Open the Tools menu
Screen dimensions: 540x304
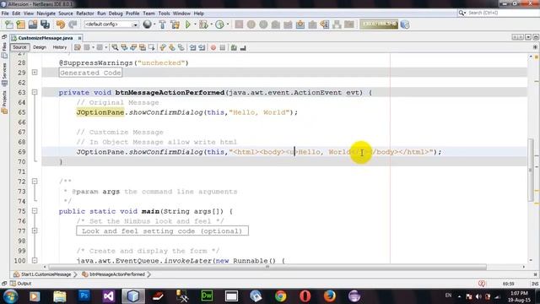(x=164, y=14)
